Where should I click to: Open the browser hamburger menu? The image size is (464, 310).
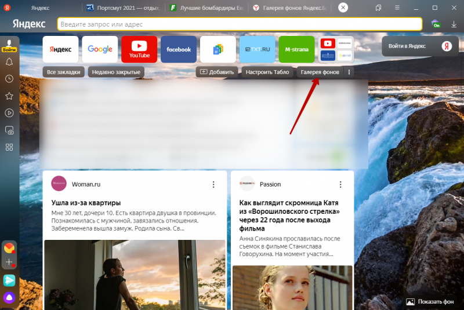point(397,8)
